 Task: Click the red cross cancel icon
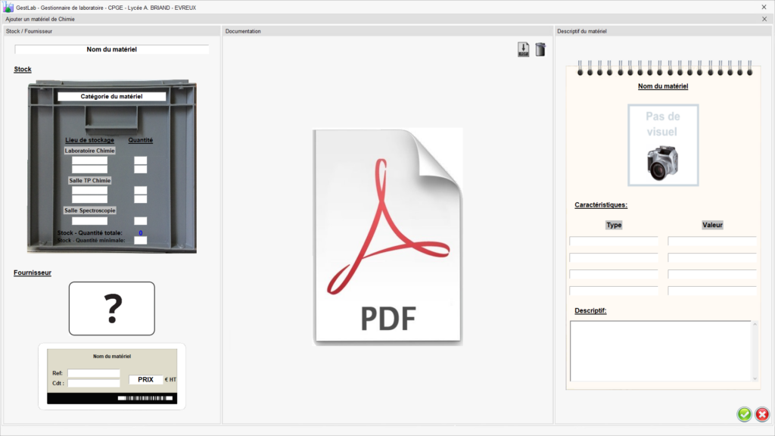click(x=762, y=414)
